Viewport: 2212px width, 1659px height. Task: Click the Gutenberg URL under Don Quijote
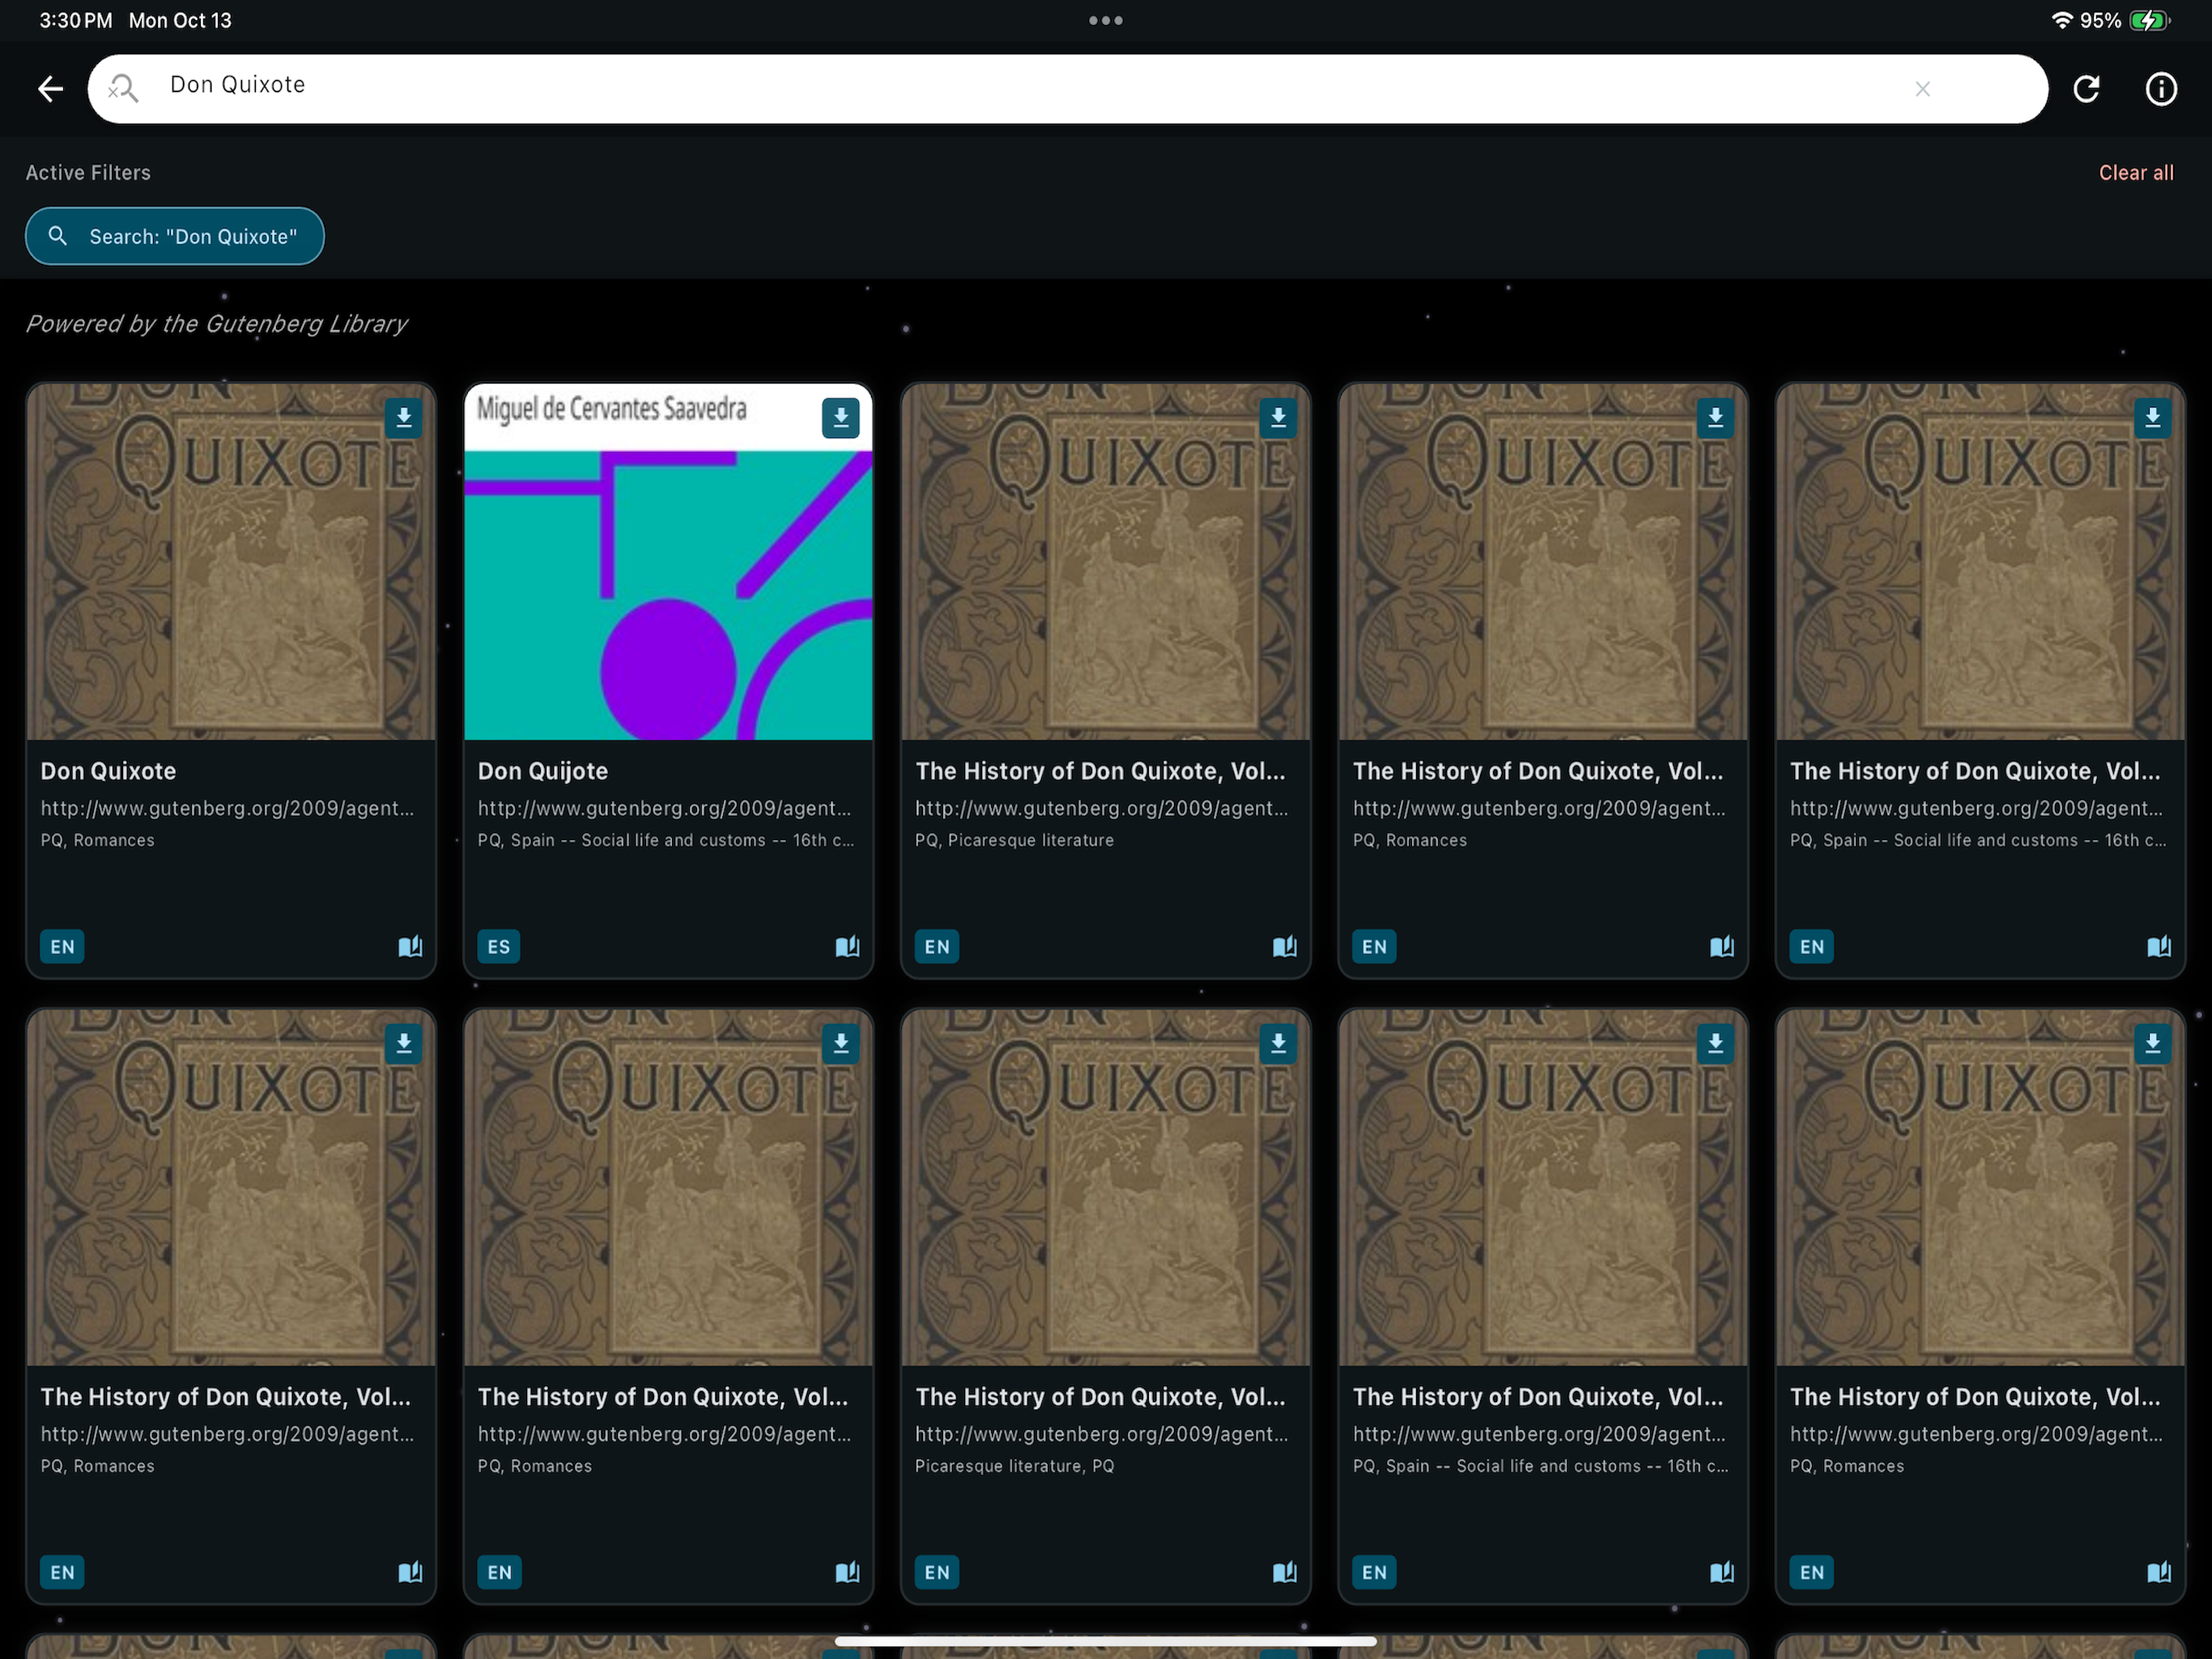pos(664,808)
